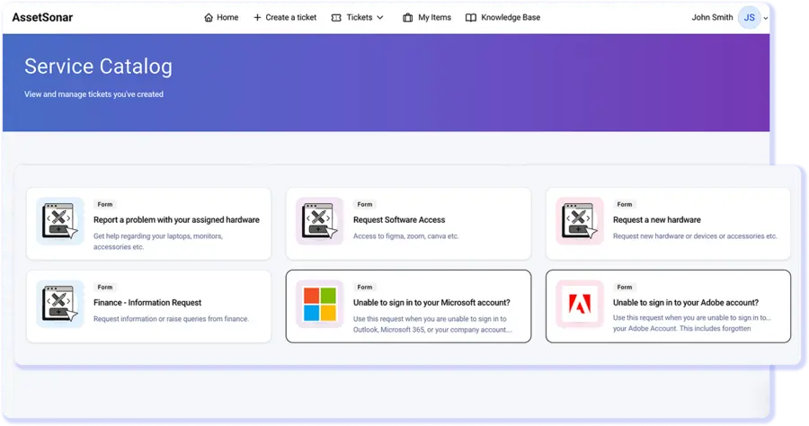
Task: Open Request a new hardware form
Action: 657,219
